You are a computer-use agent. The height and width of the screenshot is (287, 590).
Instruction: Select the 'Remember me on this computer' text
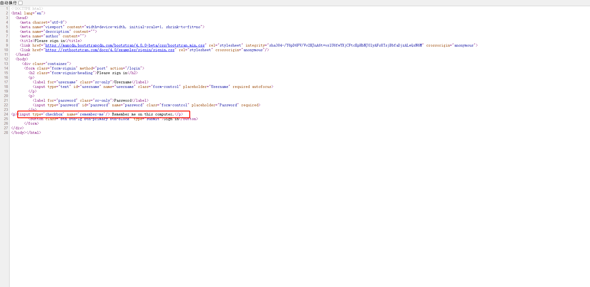(142, 114)
